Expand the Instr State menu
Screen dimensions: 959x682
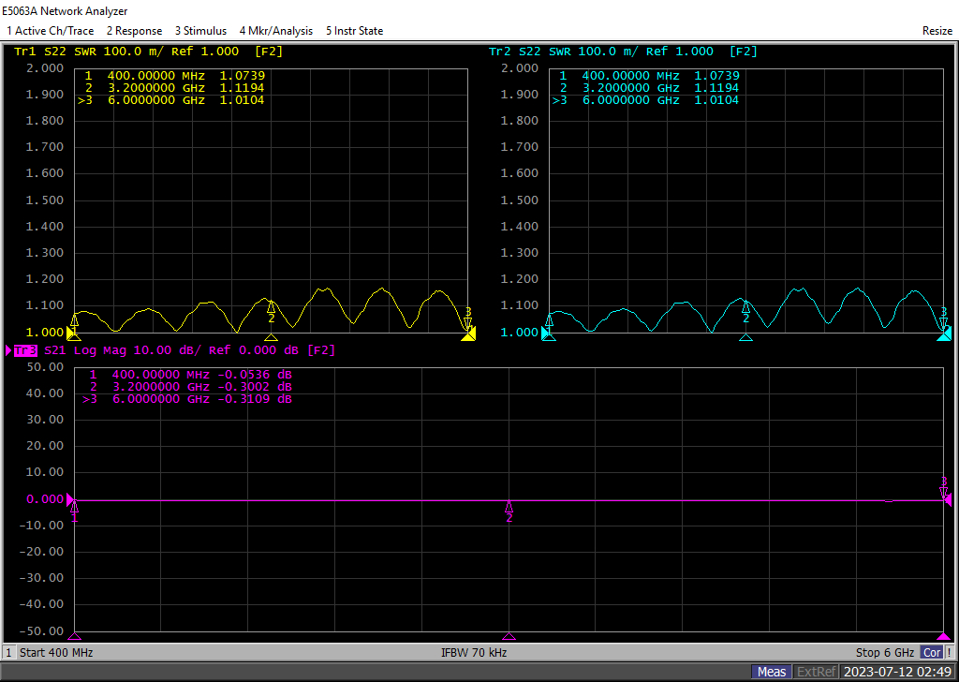pos(354,31)
